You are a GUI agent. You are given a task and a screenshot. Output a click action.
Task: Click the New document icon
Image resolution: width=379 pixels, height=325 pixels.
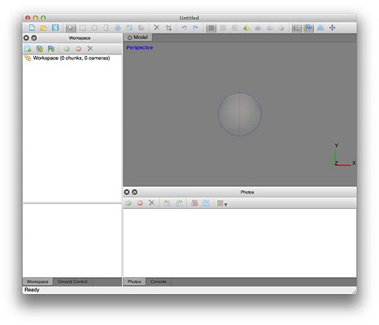pyautogui.click(x=32, y=28)
